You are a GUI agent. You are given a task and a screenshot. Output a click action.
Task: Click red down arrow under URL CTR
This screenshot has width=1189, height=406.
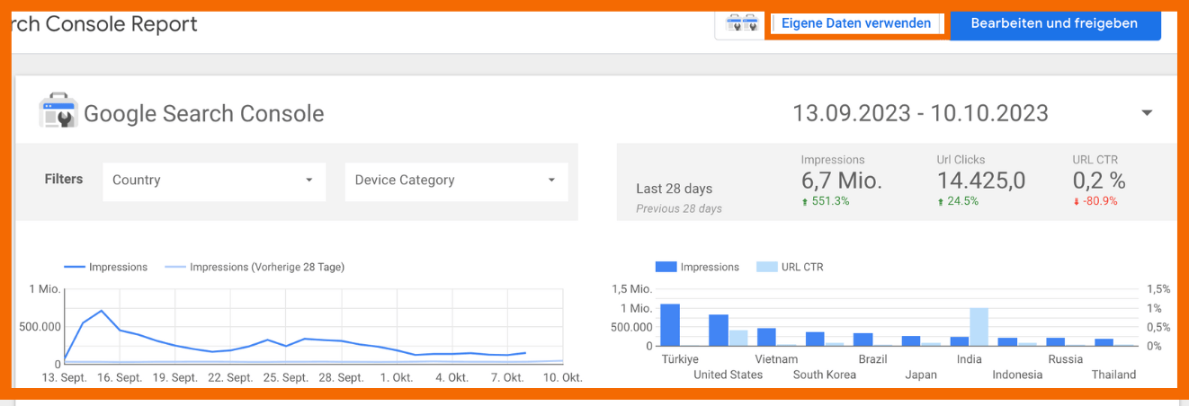1077,202
